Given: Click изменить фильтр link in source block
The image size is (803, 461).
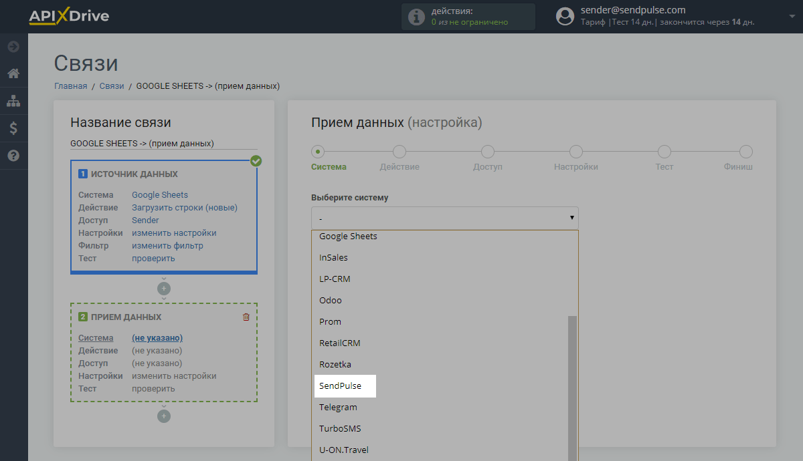Looking at the screenshot, I should [x=167, y=246].
